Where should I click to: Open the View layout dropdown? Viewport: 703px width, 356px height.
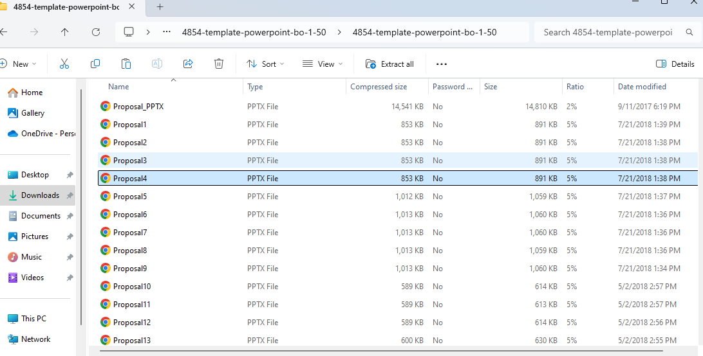coord(323,64)
